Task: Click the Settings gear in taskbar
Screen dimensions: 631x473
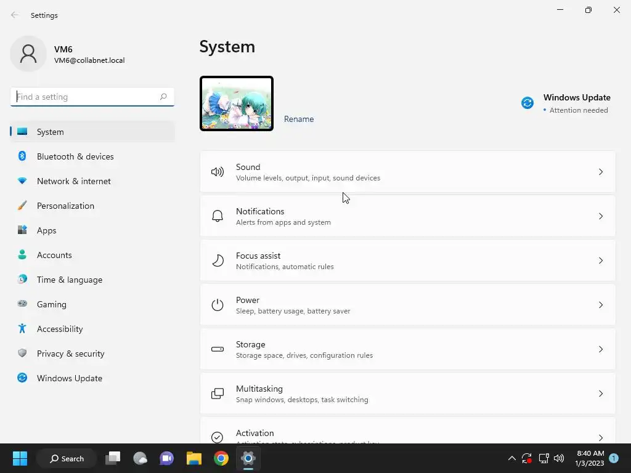Action: click(x=248, y=458)
